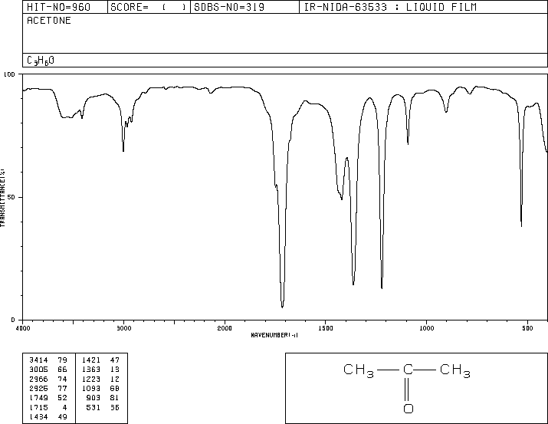The image size is (548, 424).
Task: Select the compound name ACETONE
Action: (x=49, y=21)
